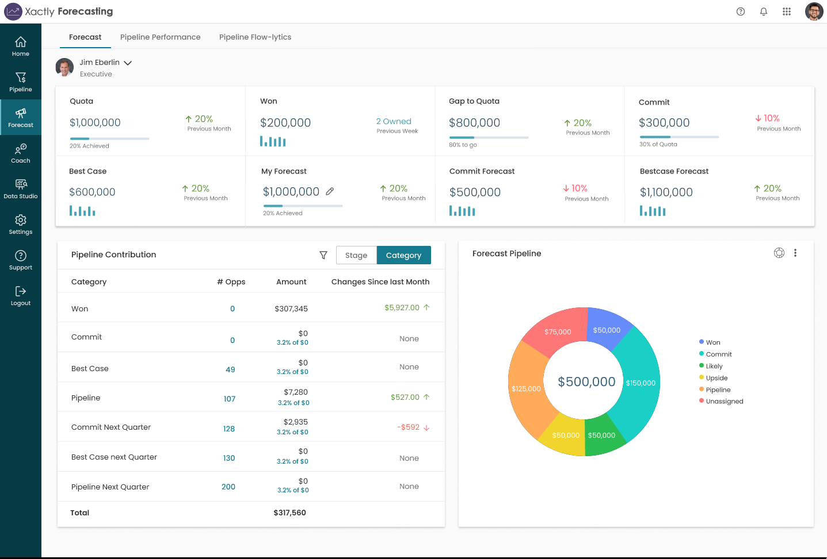This screenshot has width=827, height=559.
Task: Open the Pipeline Flow-lytics tab
Action: [x=255, y=37]
